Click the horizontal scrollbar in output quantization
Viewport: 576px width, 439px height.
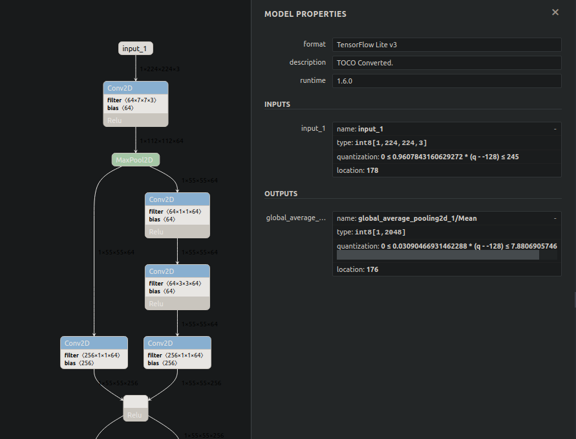point(438,256)
